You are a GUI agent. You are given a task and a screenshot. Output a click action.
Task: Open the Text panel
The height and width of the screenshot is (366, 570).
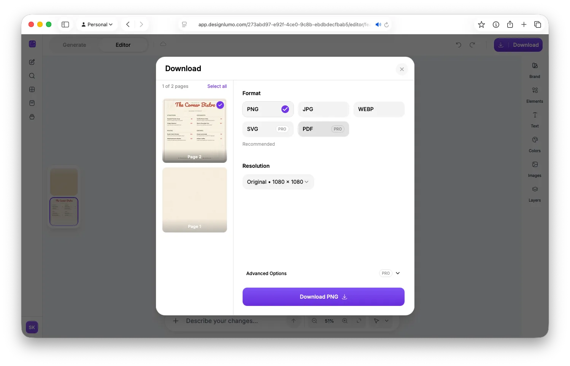point(535,120)
